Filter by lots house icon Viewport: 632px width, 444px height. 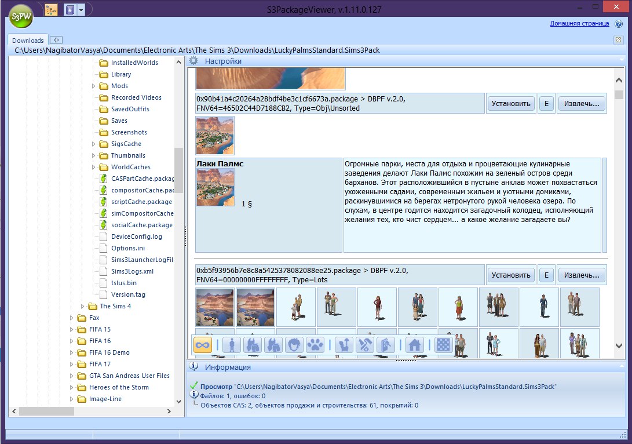point(415,345)
